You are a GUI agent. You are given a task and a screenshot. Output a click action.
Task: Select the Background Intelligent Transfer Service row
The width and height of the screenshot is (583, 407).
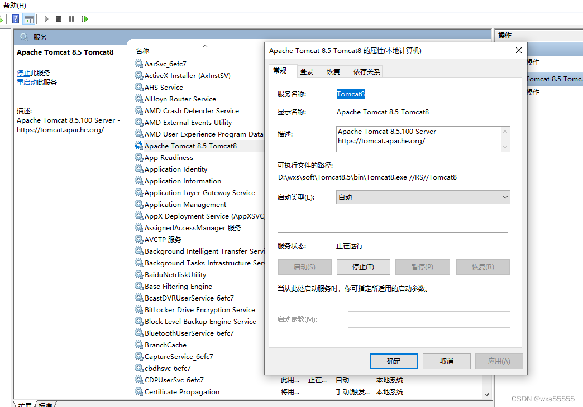pos(199,251)
